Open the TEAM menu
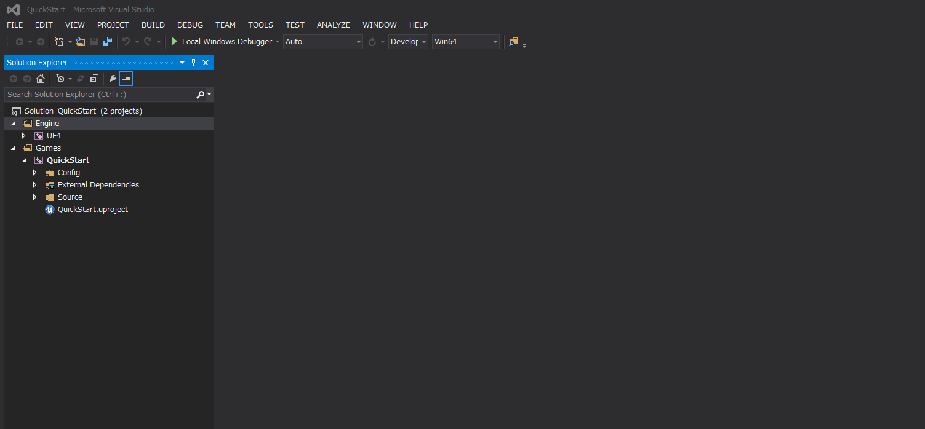The width and height of the screenshot is (925, 429). [226, 25]
